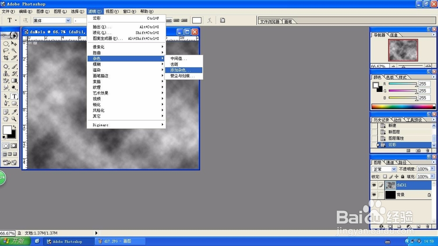The width and height of the screenshot is (438, 246).
Task: Select the Lasso tool
Action: click(x=6, y=50)
